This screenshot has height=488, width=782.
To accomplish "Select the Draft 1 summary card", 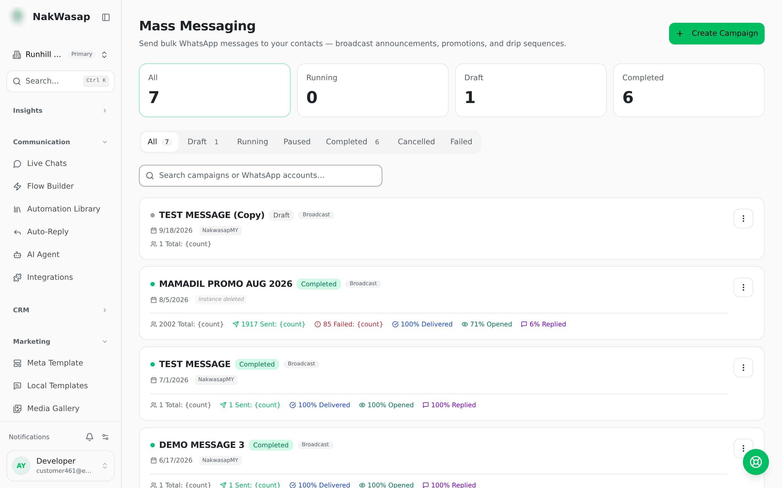I will tap(531, 90).
